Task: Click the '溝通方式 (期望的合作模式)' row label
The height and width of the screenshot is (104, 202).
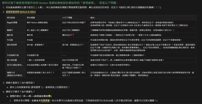Action: pyautogui.click(x=16, y=74)
